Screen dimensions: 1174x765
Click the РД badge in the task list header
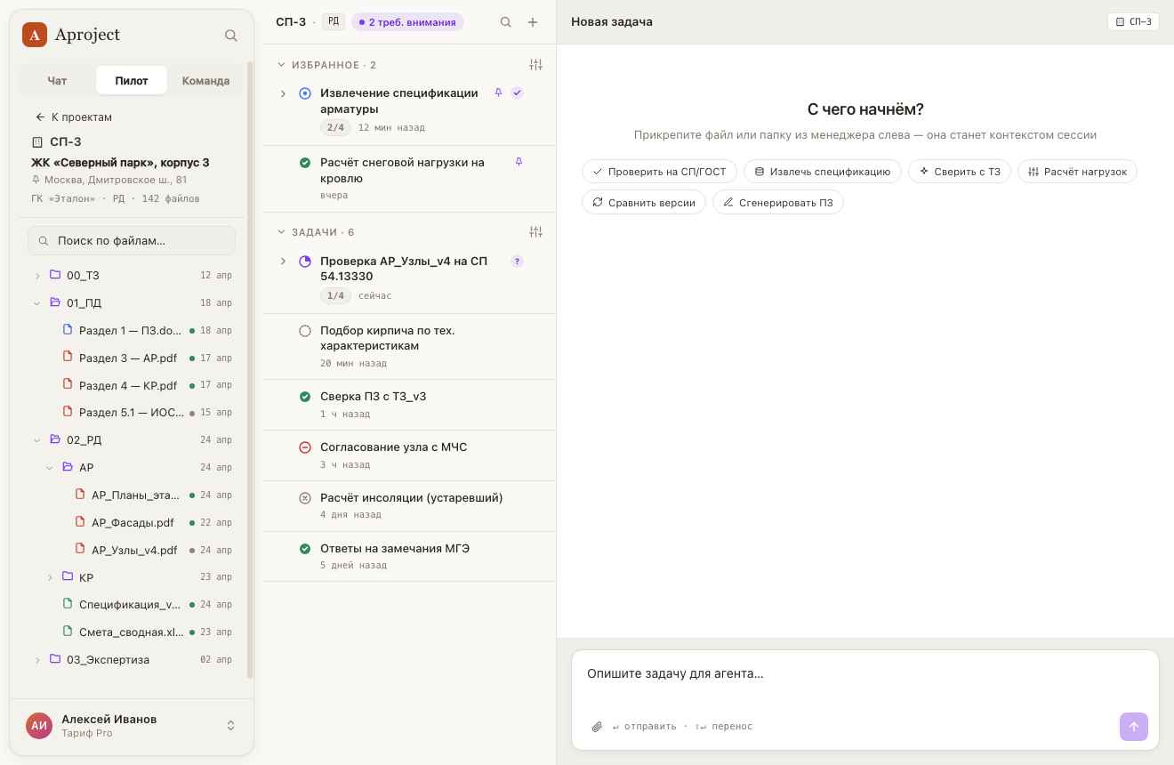click(334, 22)
